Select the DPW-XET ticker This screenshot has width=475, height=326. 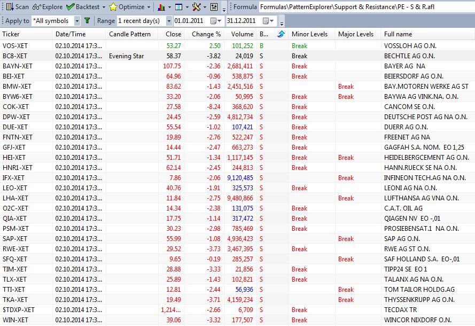point(16,117)
